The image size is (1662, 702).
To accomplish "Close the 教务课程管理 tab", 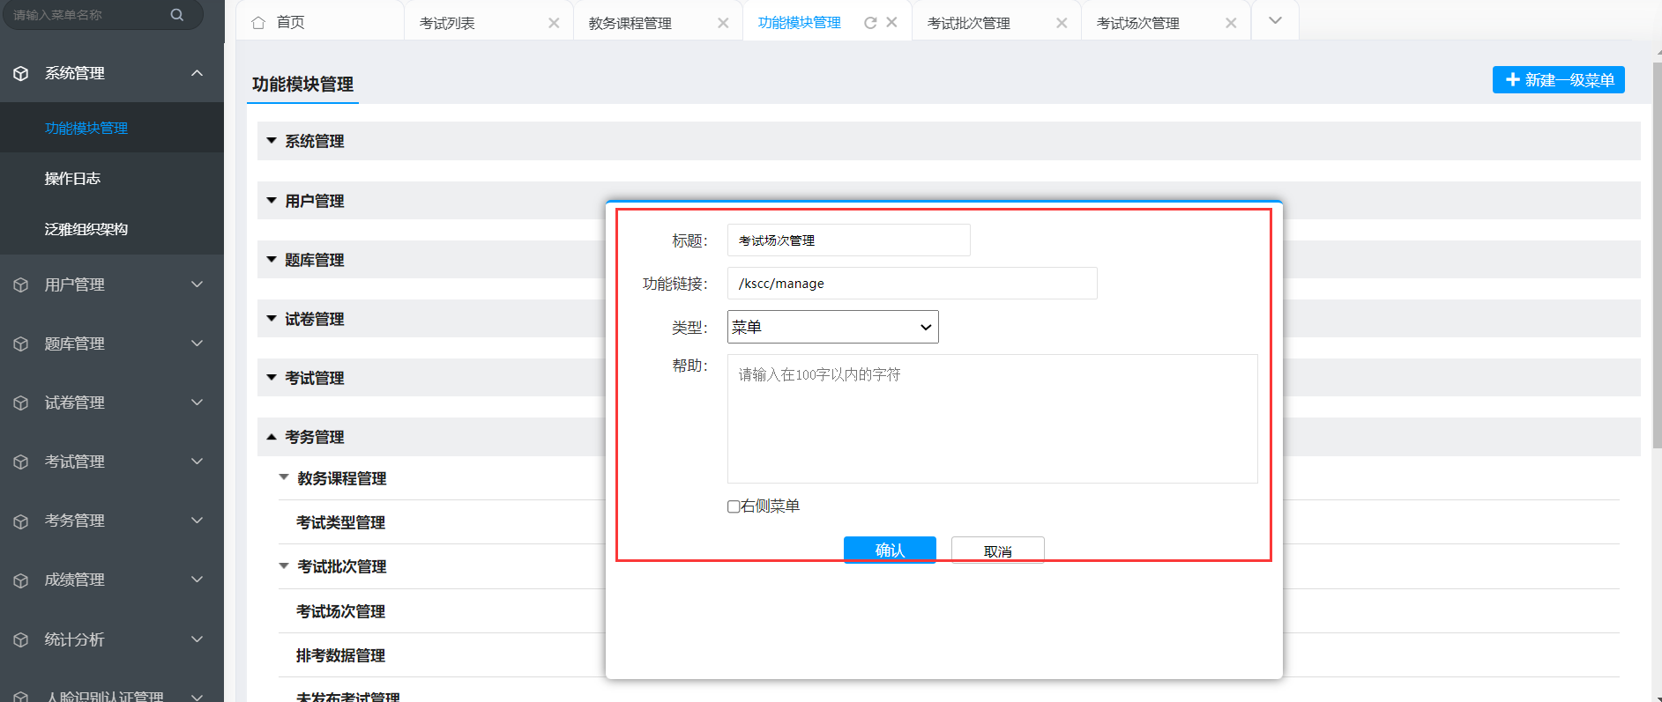I will click(723, 23).
